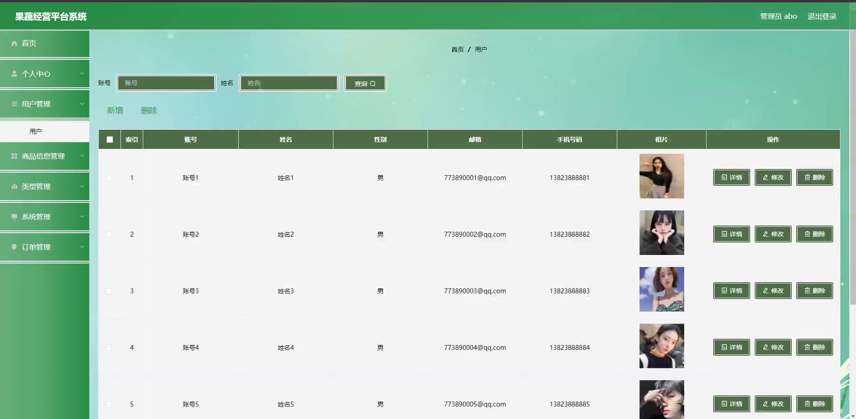The height and width of the screenshot is (419, 856).
Task: Click the 详情 document icon in 账号4 row
Action: pos(724,347)
